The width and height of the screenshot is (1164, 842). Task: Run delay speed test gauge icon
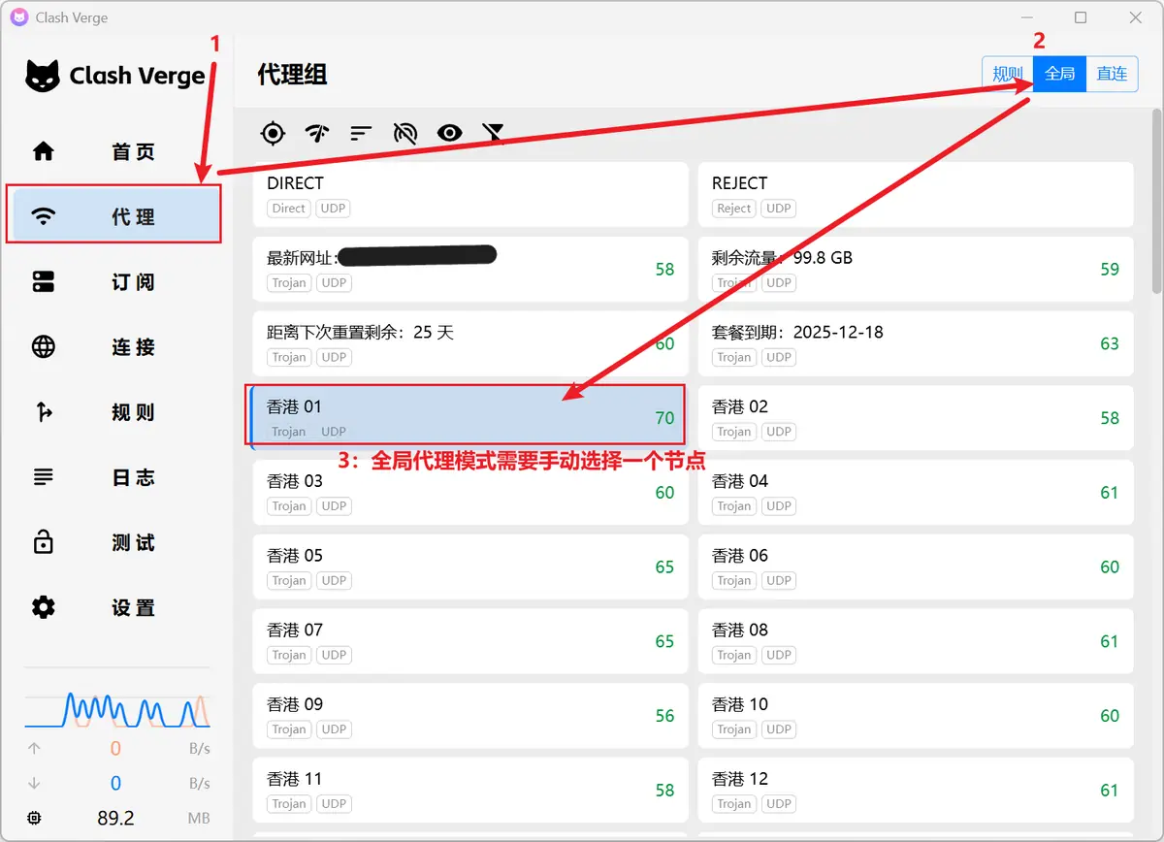coord(317,134)
